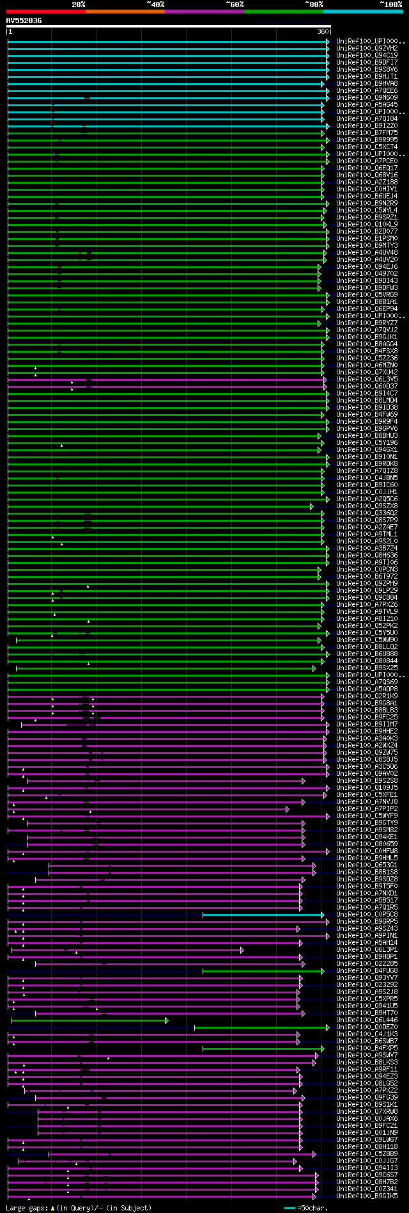Select label UniRef100_B9SX25
The image size is (409, 1213).
point(367,668)
